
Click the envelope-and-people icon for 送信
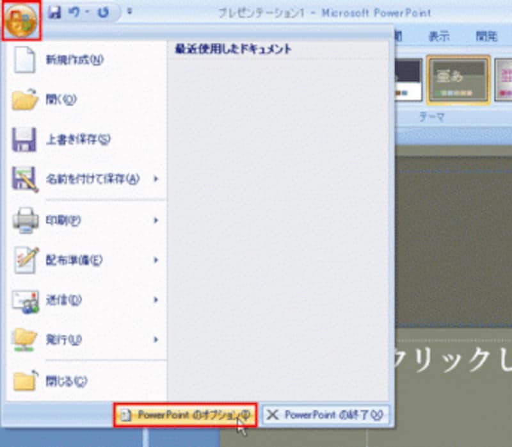(x=26, y=301)
